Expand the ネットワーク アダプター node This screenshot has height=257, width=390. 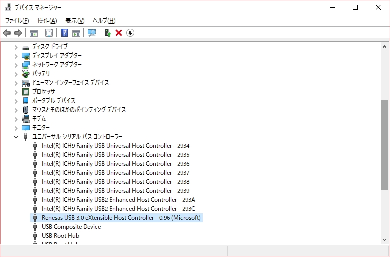pyautogui.click(x=16, y=65)
